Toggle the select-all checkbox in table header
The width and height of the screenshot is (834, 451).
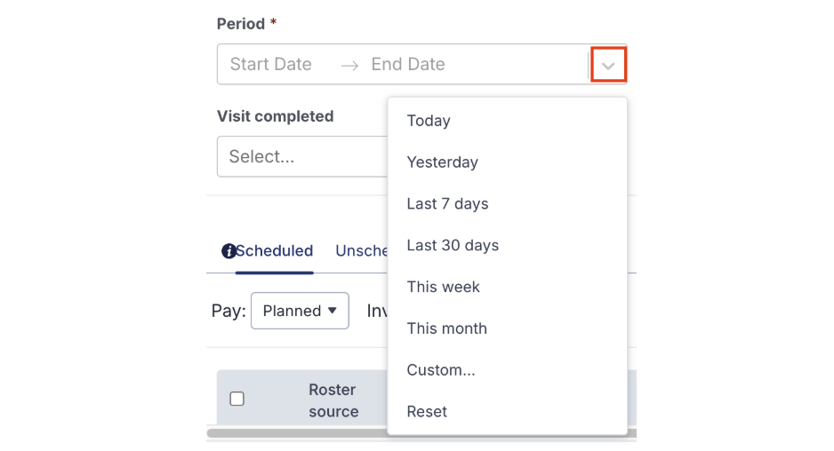pyautogui.click(x=237, y=399)
